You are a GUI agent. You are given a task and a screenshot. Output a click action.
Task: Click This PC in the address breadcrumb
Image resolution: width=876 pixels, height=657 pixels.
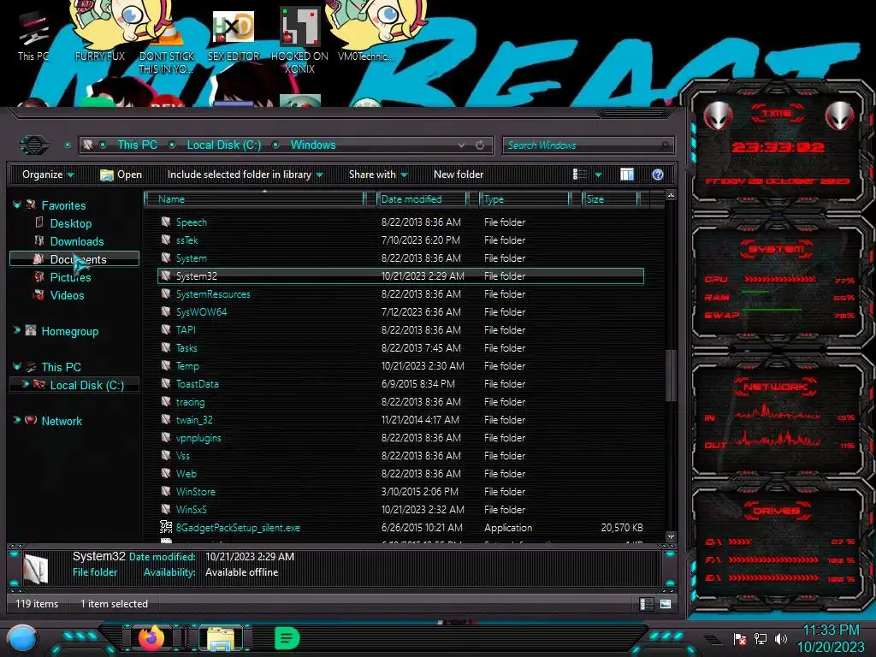(x=137, y=145)
